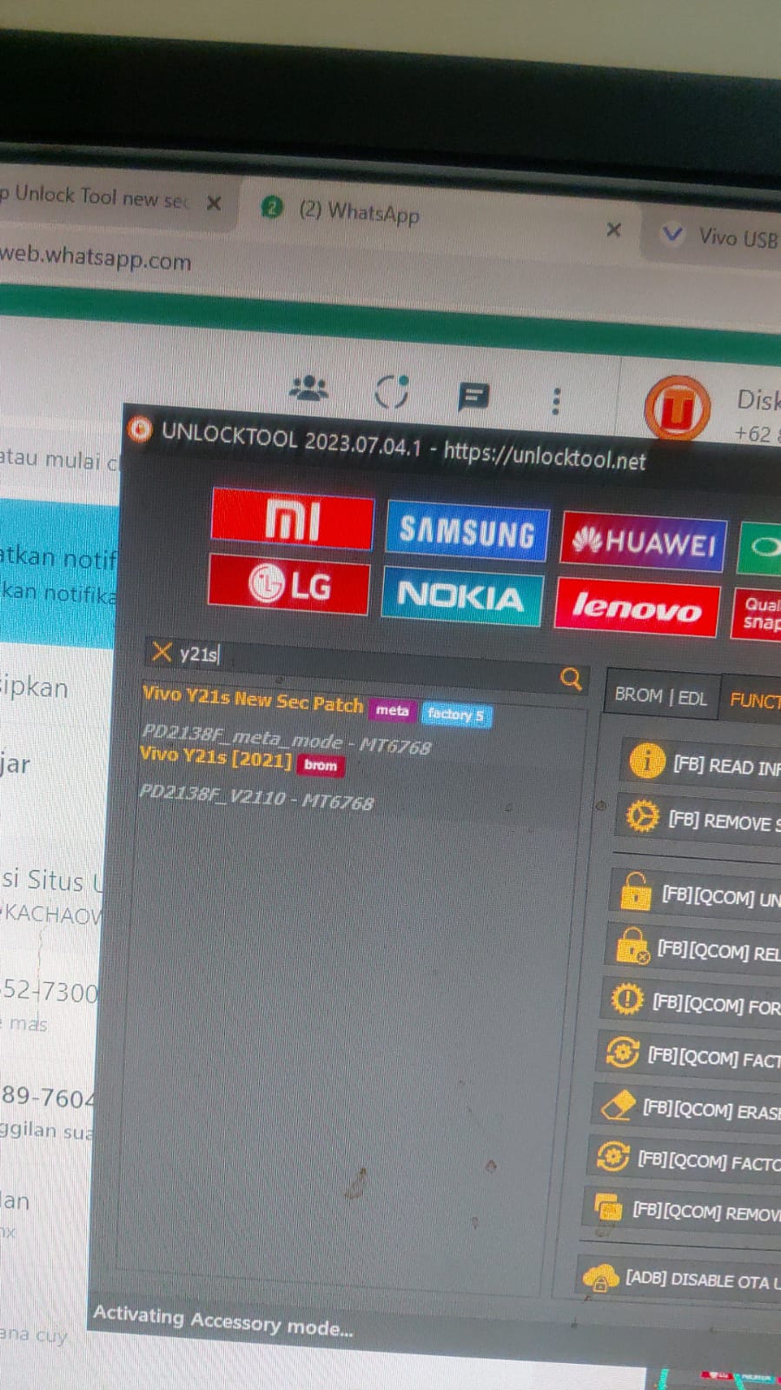Close the WhatsApp browser tab
Viewport: 781px width, 1390px height.
[613, 229]
